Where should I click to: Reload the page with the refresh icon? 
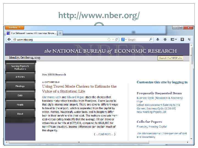pos(117,39)
